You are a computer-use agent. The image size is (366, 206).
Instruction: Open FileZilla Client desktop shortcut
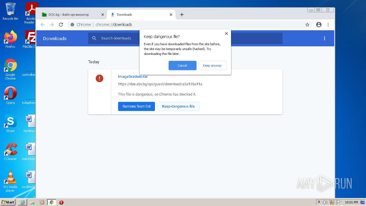(29, 39)
